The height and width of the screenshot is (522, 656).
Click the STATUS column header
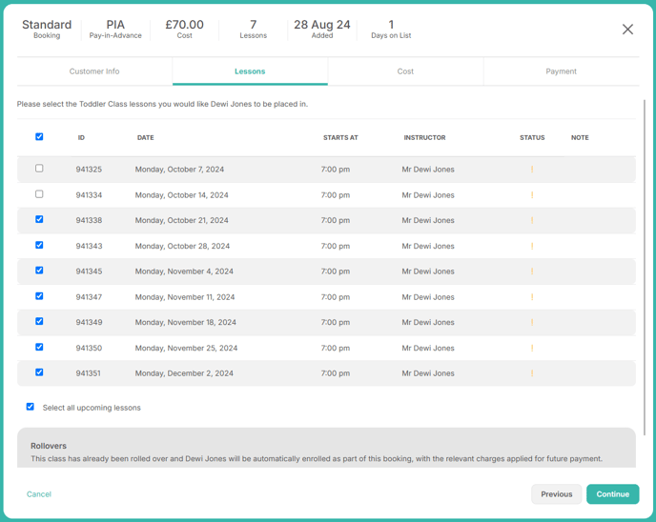click(x=532, y=137)
